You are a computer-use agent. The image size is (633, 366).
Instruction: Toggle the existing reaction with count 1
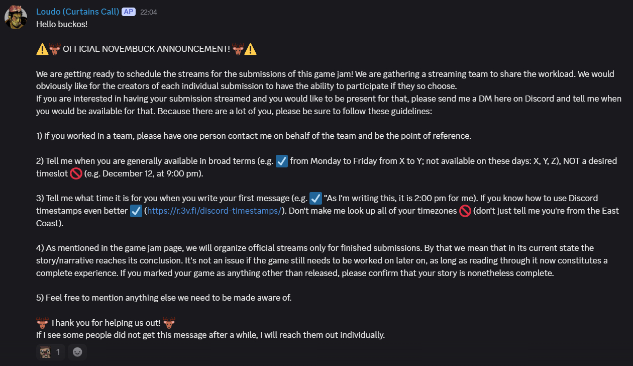[x=51, y=352]
